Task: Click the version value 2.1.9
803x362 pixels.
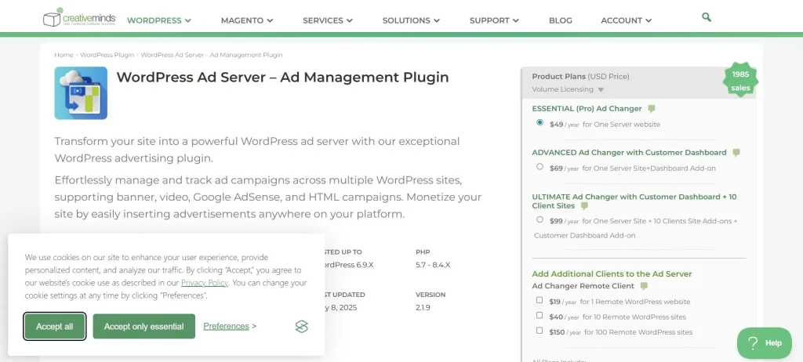Action: pyautogui.click(x=423, y=308)
